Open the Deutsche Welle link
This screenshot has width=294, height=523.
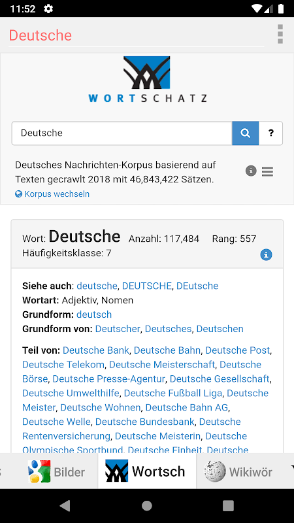coord(56,422)
